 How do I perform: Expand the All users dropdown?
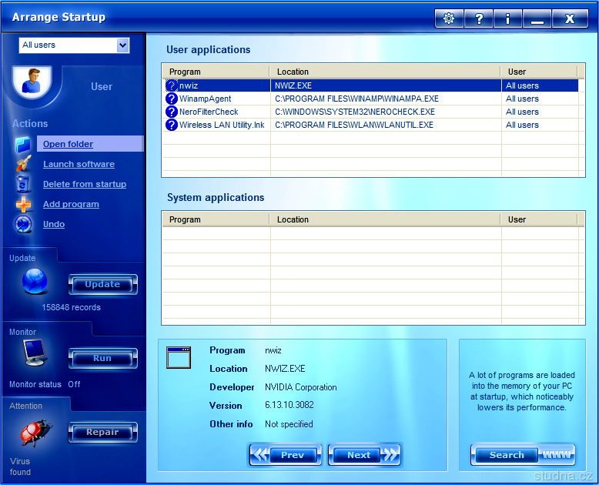122,45
